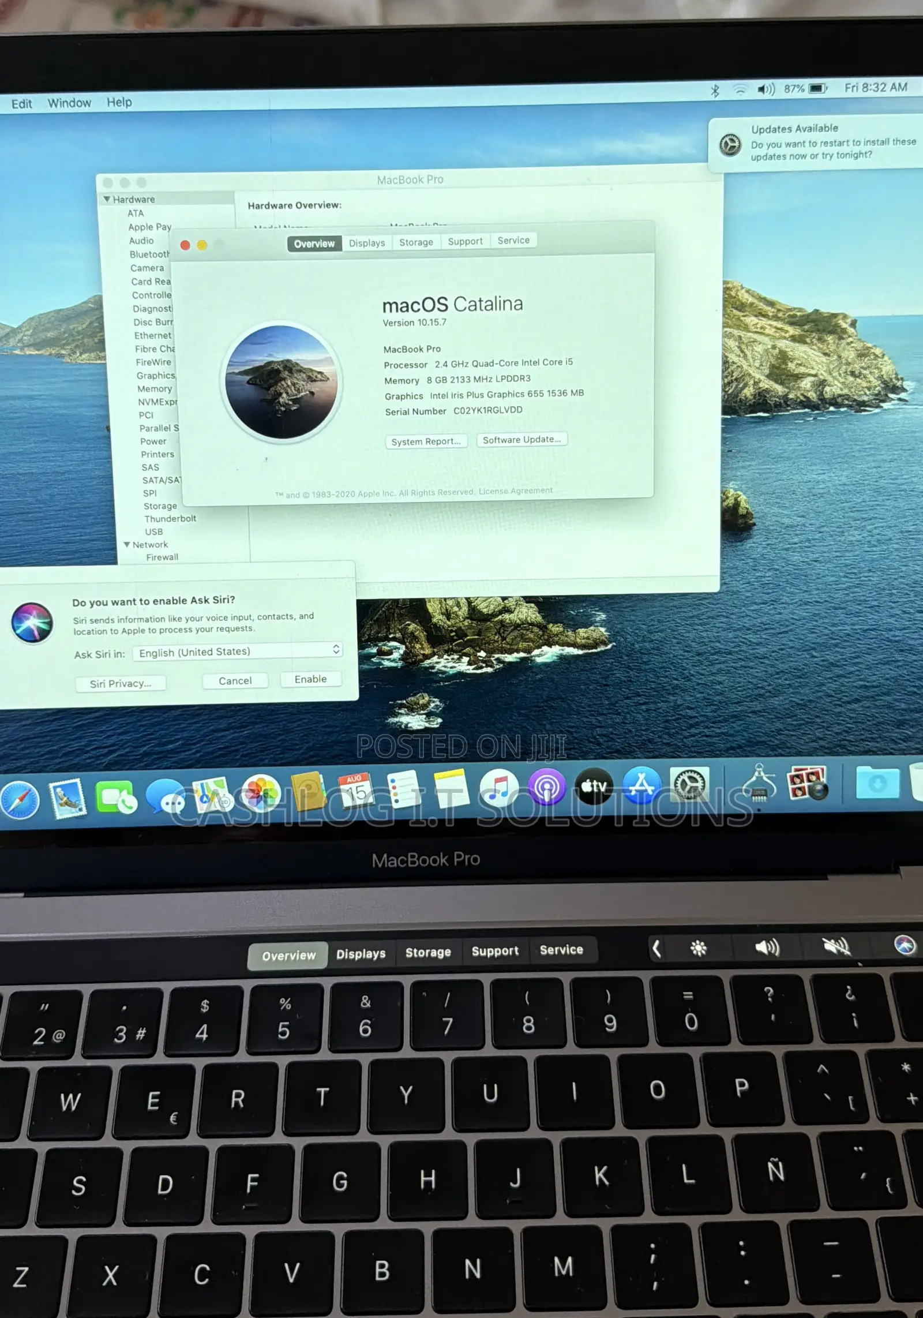
Task: Open the Downloads folder in Dock
Action: point(877,783)
